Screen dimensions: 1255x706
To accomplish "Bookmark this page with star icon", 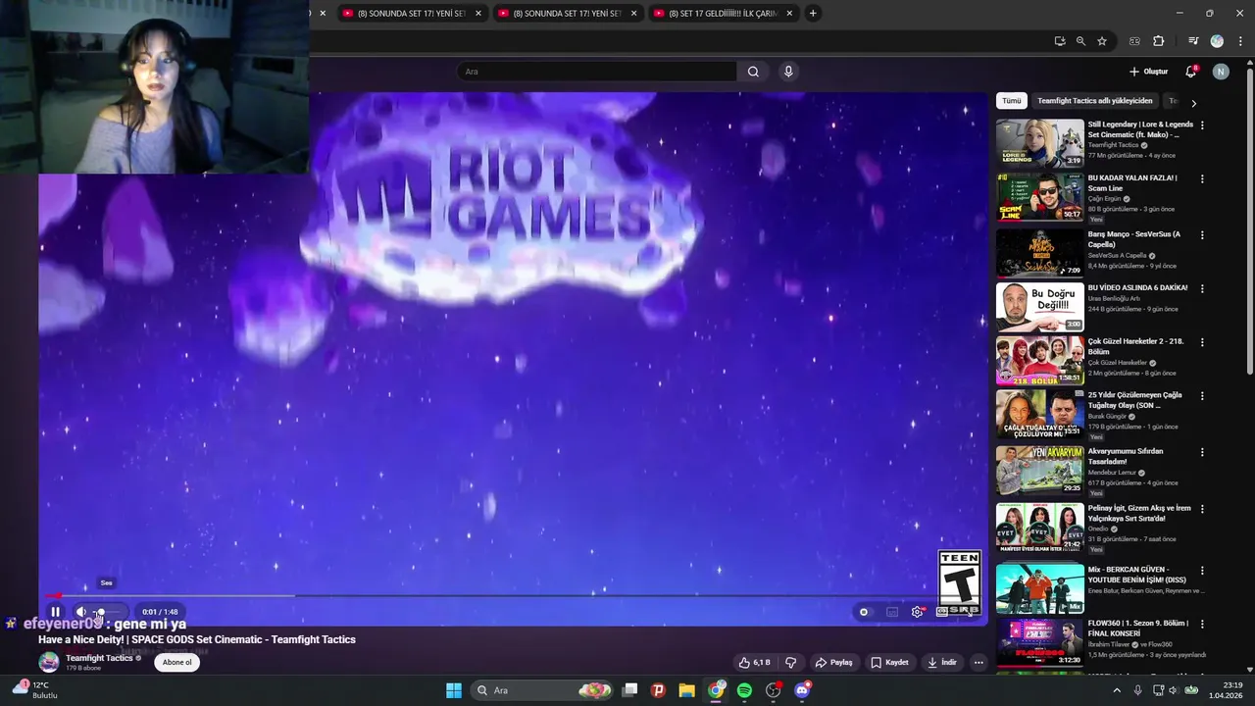I will point(1102,41).
